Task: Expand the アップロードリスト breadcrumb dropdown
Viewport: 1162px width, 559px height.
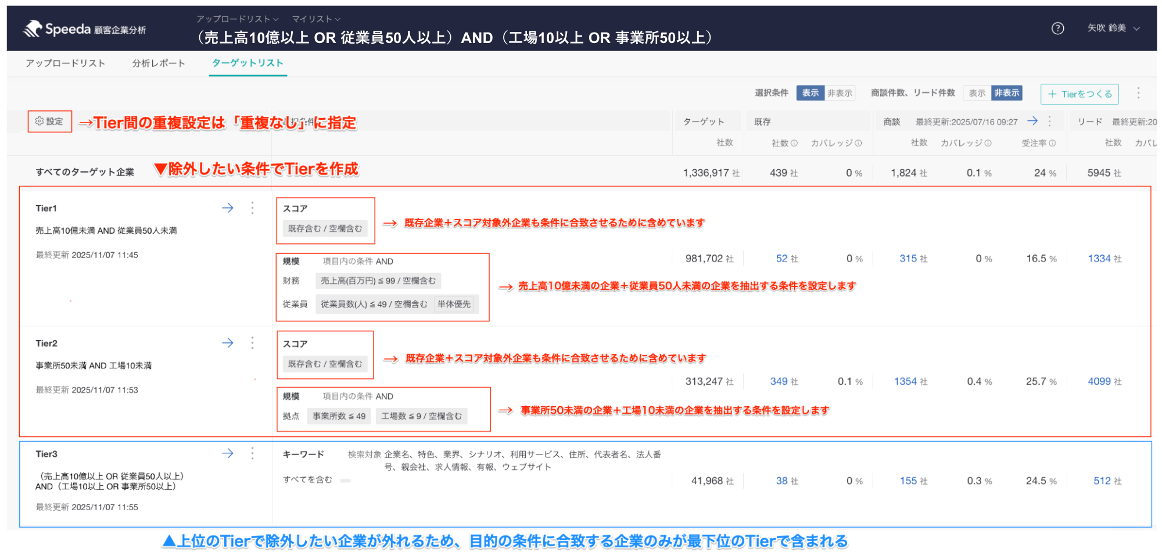Action: pyautogui.click(x=237, y=19)
